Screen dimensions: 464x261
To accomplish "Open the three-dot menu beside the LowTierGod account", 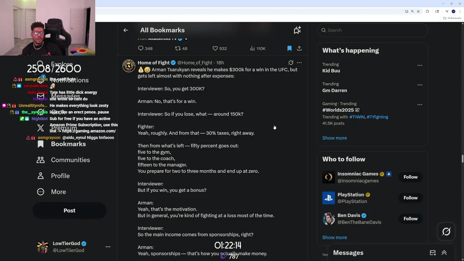I will [x=108, y=247].
